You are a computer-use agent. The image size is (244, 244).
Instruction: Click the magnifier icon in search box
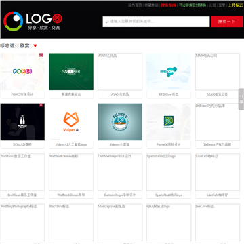[107, 22]
